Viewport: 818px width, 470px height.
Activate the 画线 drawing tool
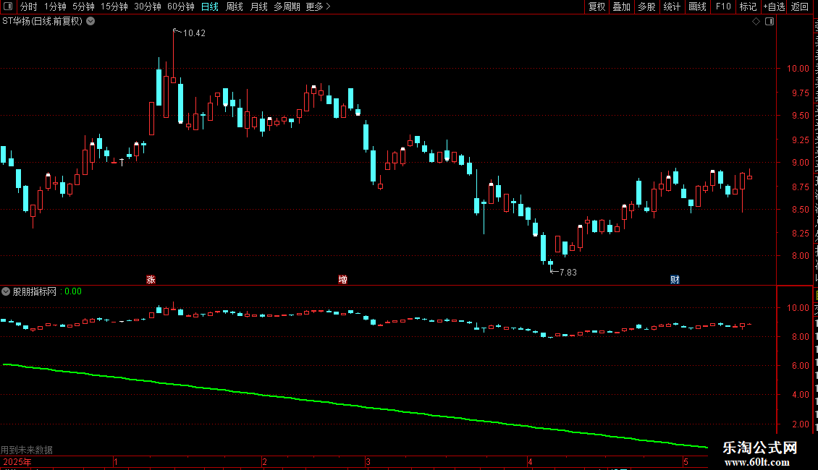pos(697,7)
